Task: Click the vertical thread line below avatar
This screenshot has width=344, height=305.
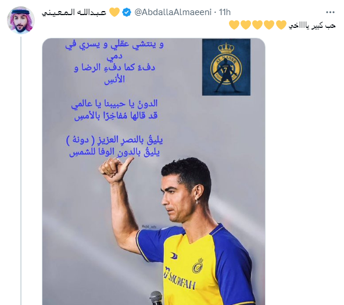Action: coord(21,171)
